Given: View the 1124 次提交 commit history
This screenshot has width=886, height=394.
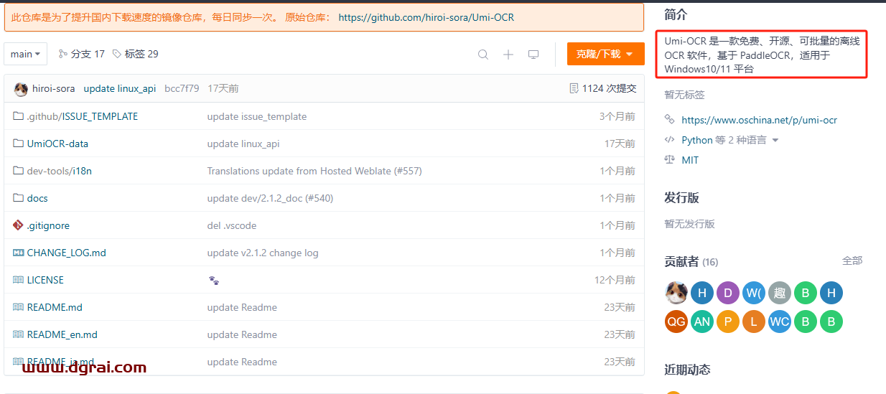Looking at the screenshot, I should pos(602,88).
